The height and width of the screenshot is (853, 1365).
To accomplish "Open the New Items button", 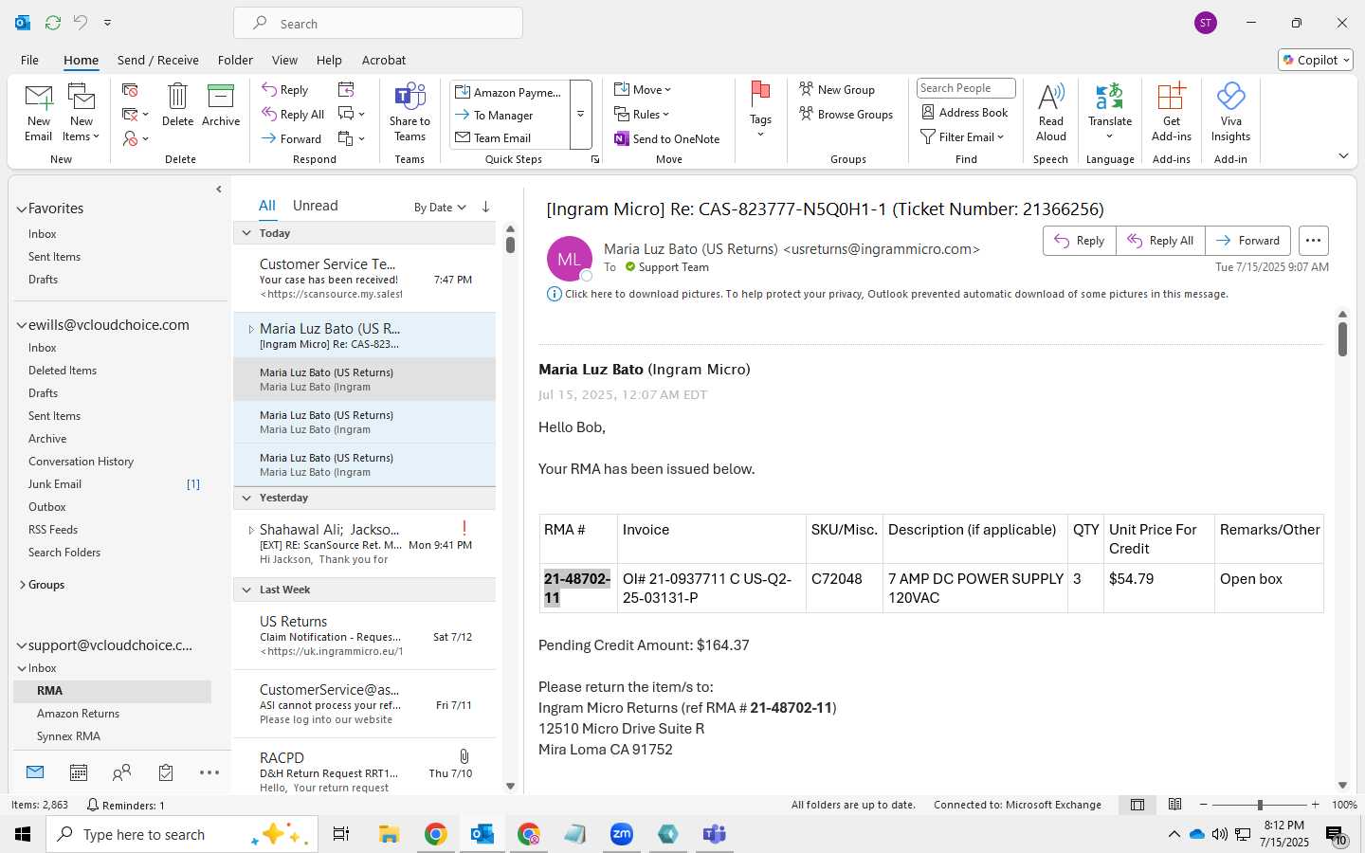I will pyautogui.click(x=82, y=113).
